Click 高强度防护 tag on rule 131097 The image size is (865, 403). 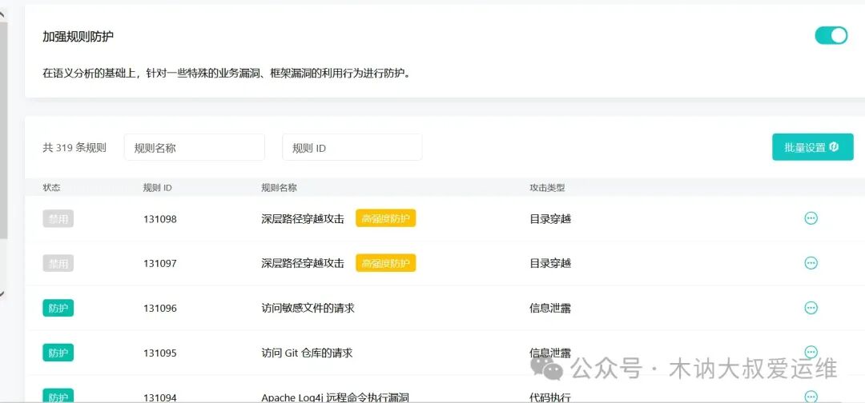point(385,263)
